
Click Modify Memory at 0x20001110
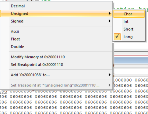(x=56, y=57)
